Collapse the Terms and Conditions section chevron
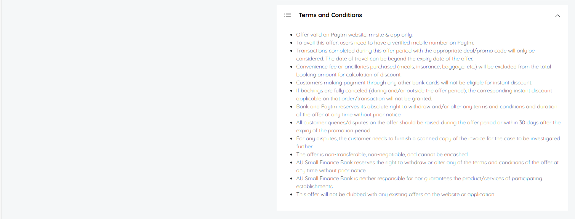 (557, 16)
